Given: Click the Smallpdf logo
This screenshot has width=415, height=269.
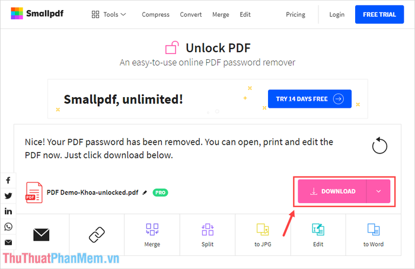Looking at the screenshot, I should click(x=37, y=13).
